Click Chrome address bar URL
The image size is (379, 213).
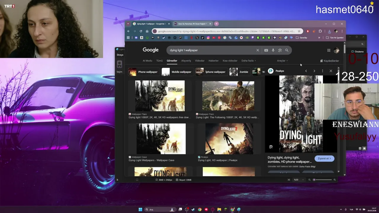point(227,31)
